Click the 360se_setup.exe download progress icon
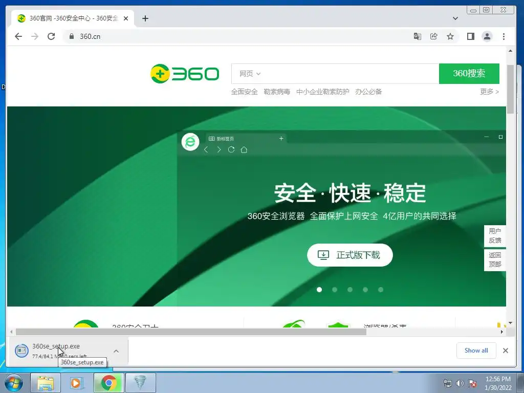Viewport: 524px width, 393px height. point(21,351)
